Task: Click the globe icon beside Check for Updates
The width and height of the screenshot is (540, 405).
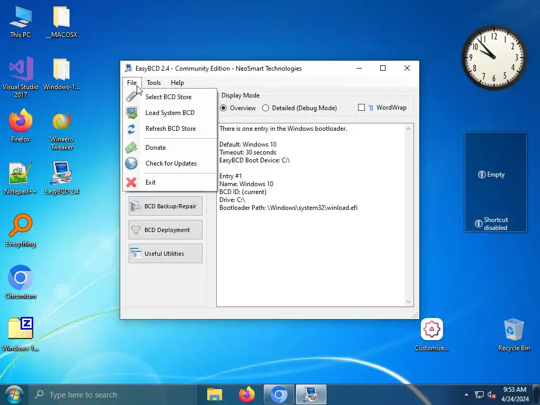Action: pos(131,163)
